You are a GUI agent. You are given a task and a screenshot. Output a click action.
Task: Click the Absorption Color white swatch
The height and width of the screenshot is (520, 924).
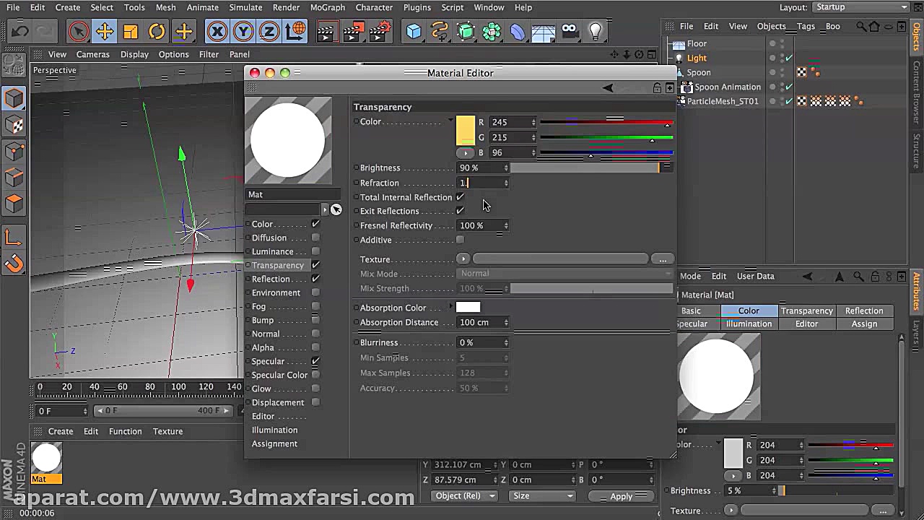pos(468,307)
